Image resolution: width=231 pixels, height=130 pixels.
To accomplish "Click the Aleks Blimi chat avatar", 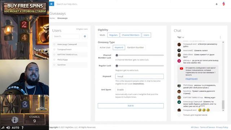I will tap(179, 55).
